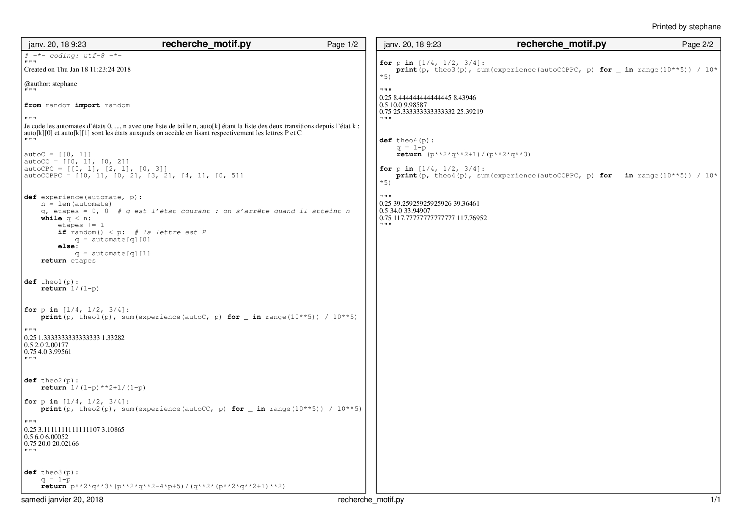Click the 'def experience(automate, p):' line
Viewport: 742px width, 525px height.
click(x=83, y=197)
